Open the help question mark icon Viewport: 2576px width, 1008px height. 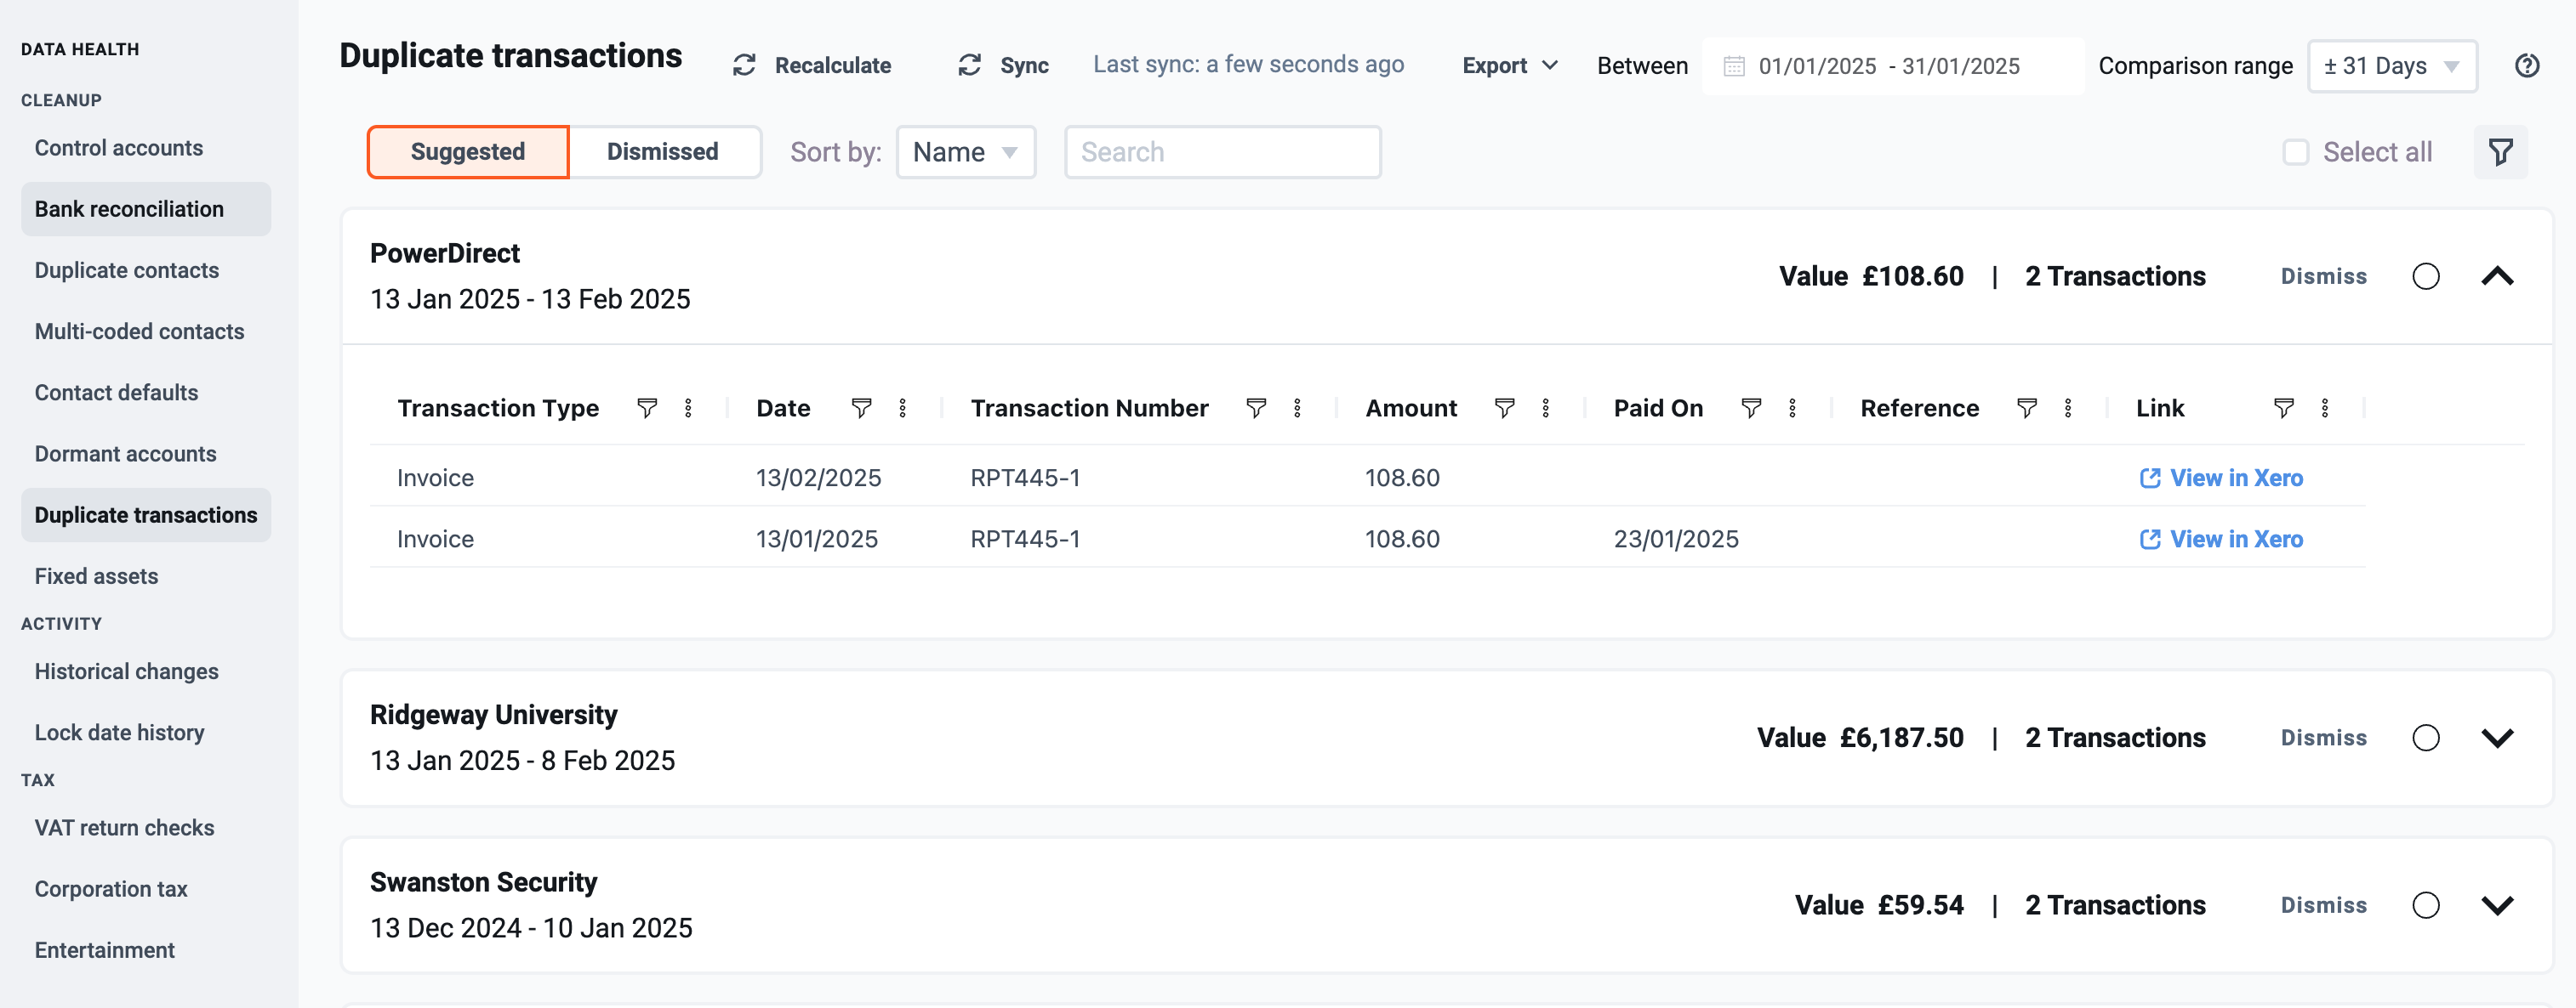[2527, 66]
